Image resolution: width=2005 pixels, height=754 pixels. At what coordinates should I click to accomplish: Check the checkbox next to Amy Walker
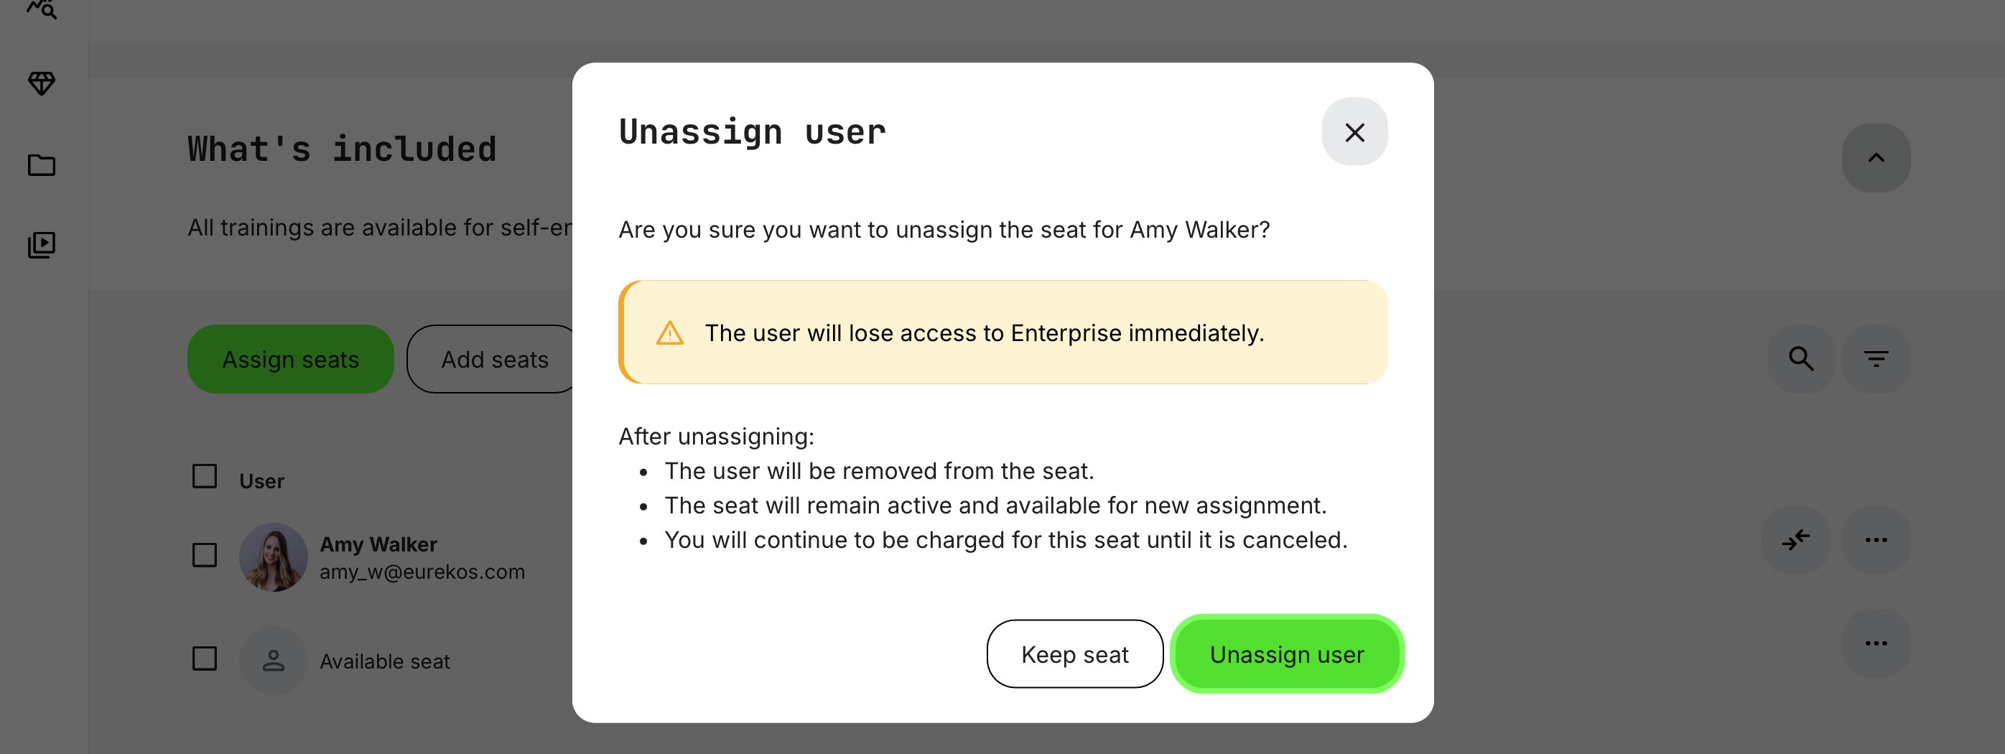[x=204, y=556]
